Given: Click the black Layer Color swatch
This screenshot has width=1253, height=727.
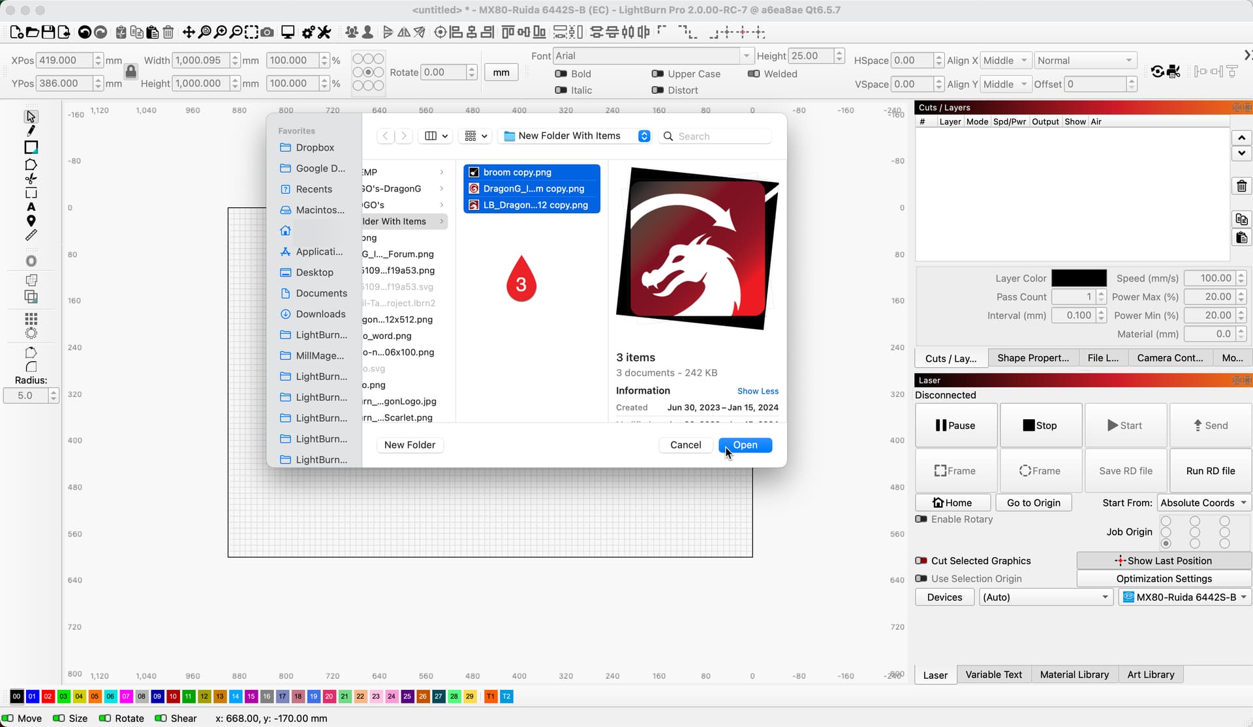Looking at the screenshot, I should [x=1079, y=278].
